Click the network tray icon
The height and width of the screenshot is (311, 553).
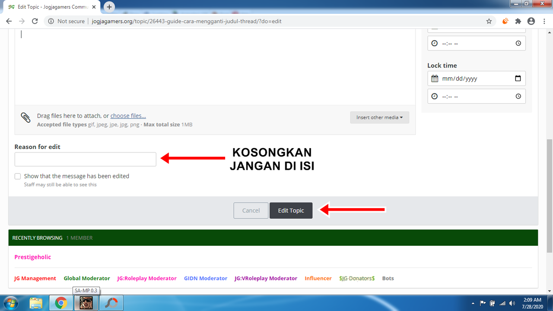click(x=502, y=303)
